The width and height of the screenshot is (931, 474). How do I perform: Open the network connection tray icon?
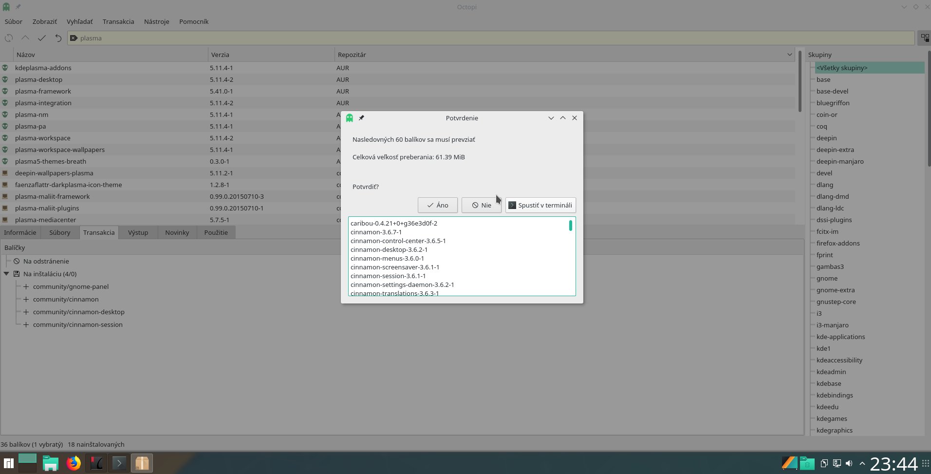[837, 463]
